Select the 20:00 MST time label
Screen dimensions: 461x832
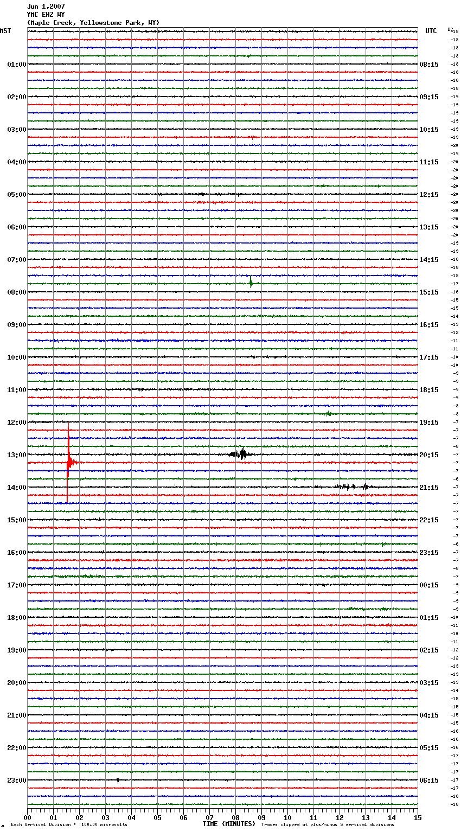pyautogui.click(x=16, y=683)
